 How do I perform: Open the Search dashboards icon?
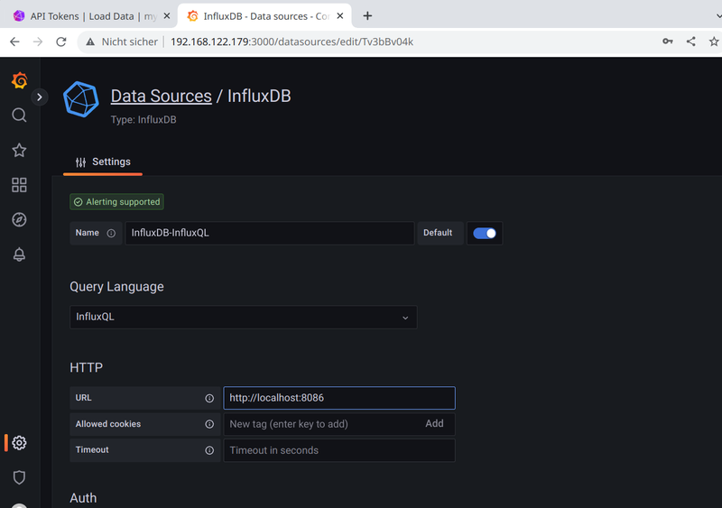tap(19, 115)
